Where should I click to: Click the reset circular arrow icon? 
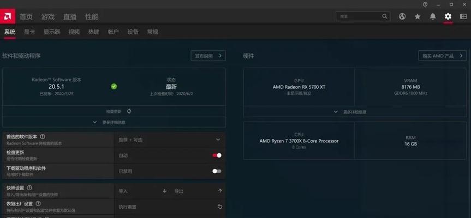(x=220, y=207)
